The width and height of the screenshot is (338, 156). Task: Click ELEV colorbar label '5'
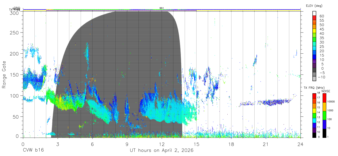click(x=323, y=64)
